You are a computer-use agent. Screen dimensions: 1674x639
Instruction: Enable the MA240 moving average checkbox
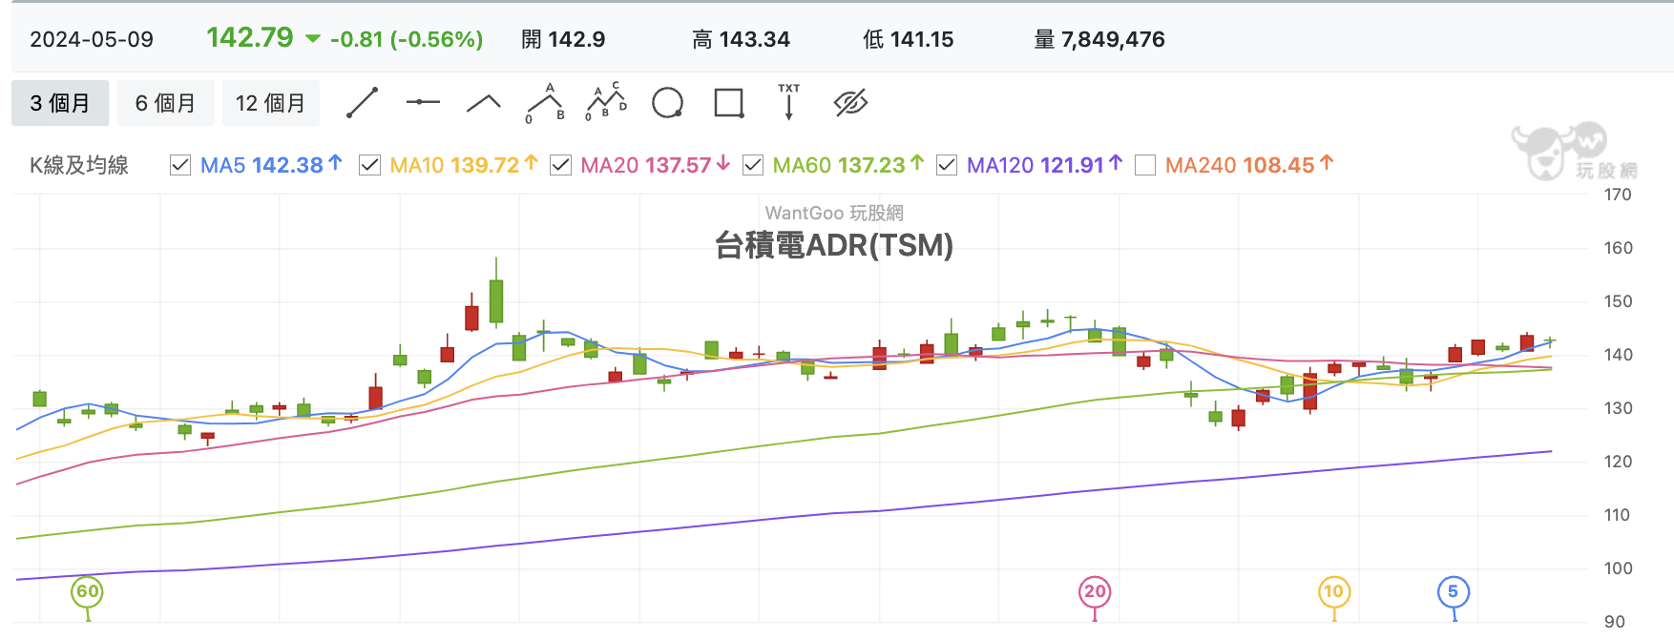1145,165
